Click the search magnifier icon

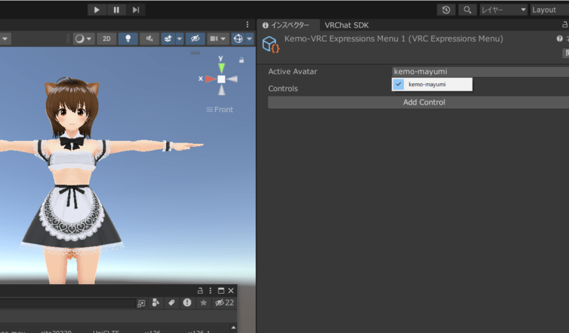(467, 10)
